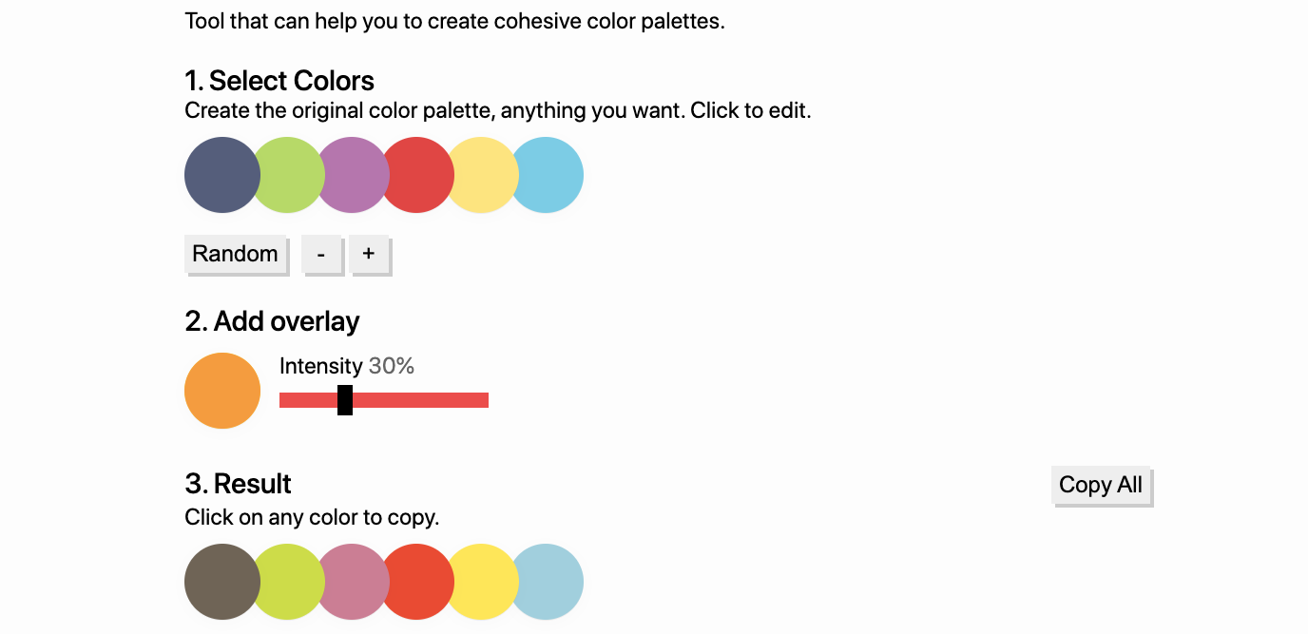
Task: Edit the pale yellow palette color
Action: pos(483,175)
